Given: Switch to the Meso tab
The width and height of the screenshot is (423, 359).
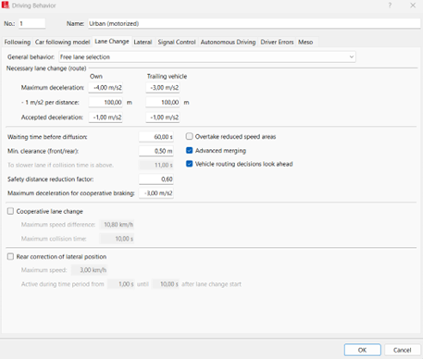Looking at the screenshot, I should [305, 42].
